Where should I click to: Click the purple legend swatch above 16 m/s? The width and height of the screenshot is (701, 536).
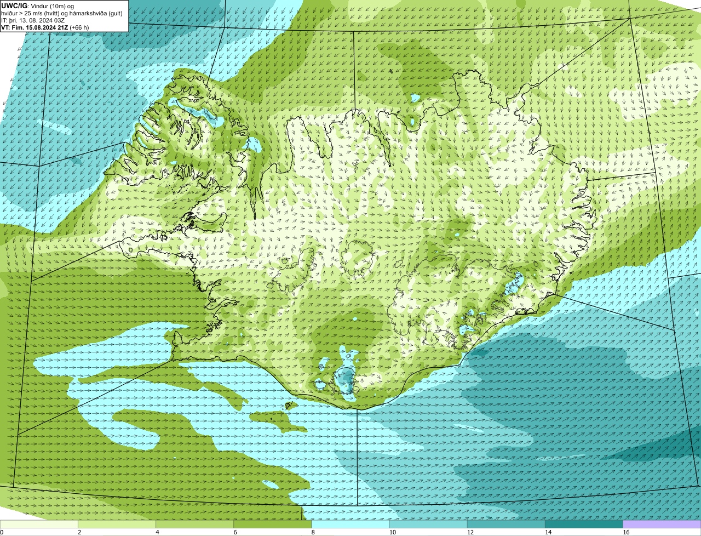(662, 524)
